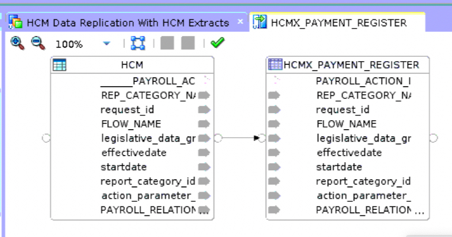Click input arrow of target report_category_id
Screen dimensions: 452x237
tap(274, 181)
